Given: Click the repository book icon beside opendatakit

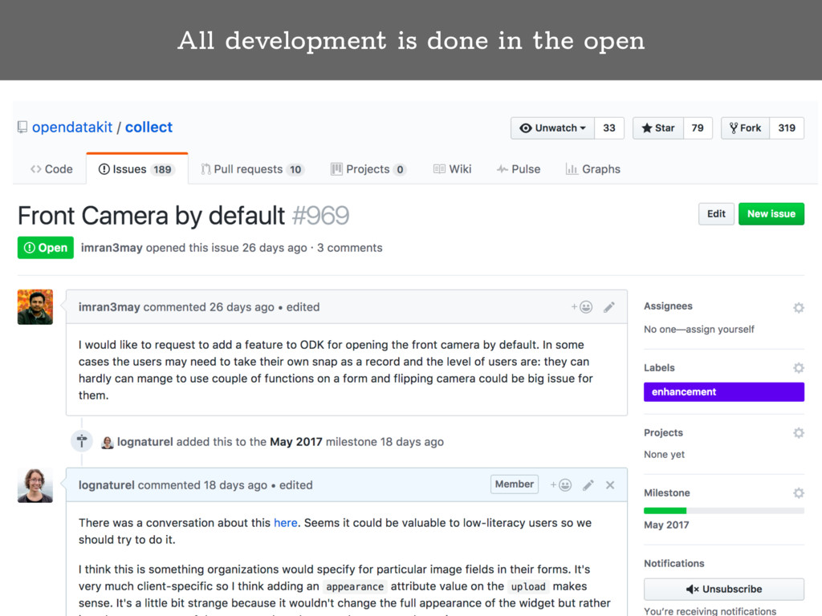Looking at the screenshot, I should [22, 128].
